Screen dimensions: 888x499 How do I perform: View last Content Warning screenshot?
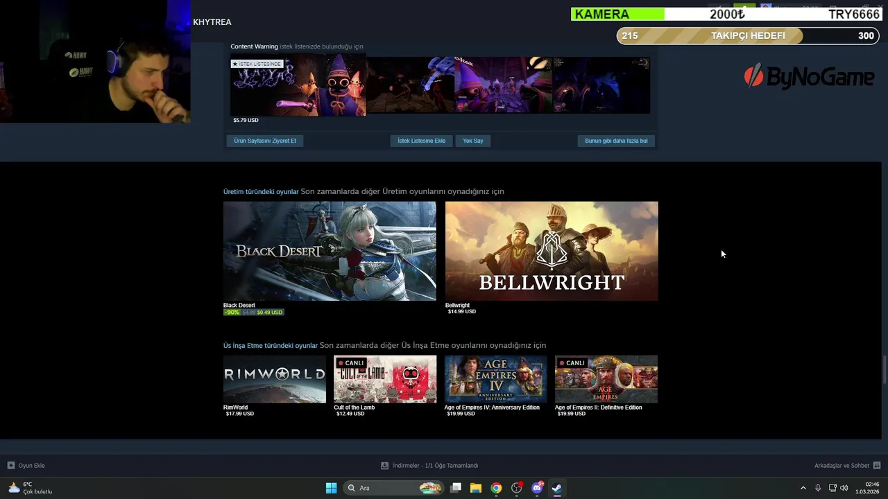click(601, 85)
